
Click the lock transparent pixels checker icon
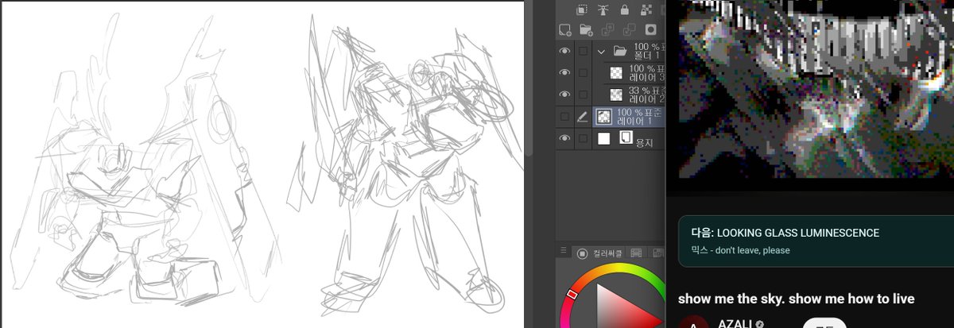click(646, 10)
